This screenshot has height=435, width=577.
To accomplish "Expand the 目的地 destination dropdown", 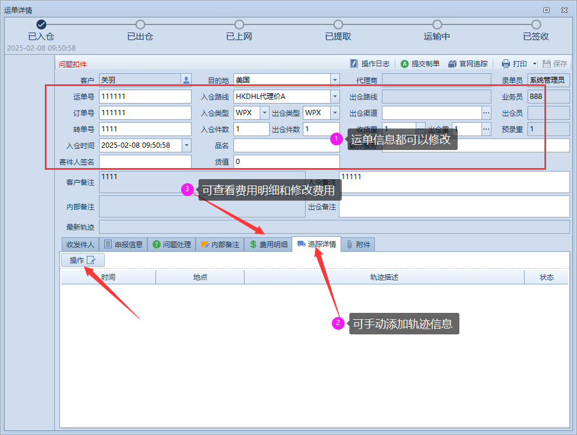I will (335, 80).
